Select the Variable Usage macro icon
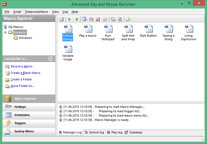The height and width of the screenshot is (144, 207). tap(68, 49)
